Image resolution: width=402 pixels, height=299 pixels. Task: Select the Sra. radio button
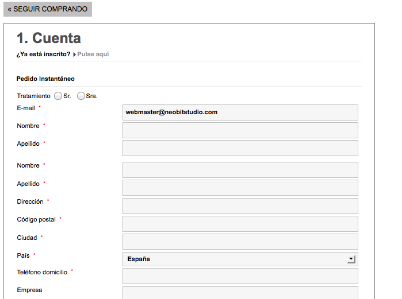tap(81, 96)
